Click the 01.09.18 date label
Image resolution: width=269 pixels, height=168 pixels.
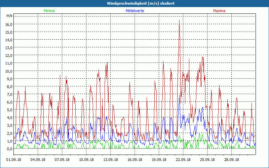click(13, 160)
